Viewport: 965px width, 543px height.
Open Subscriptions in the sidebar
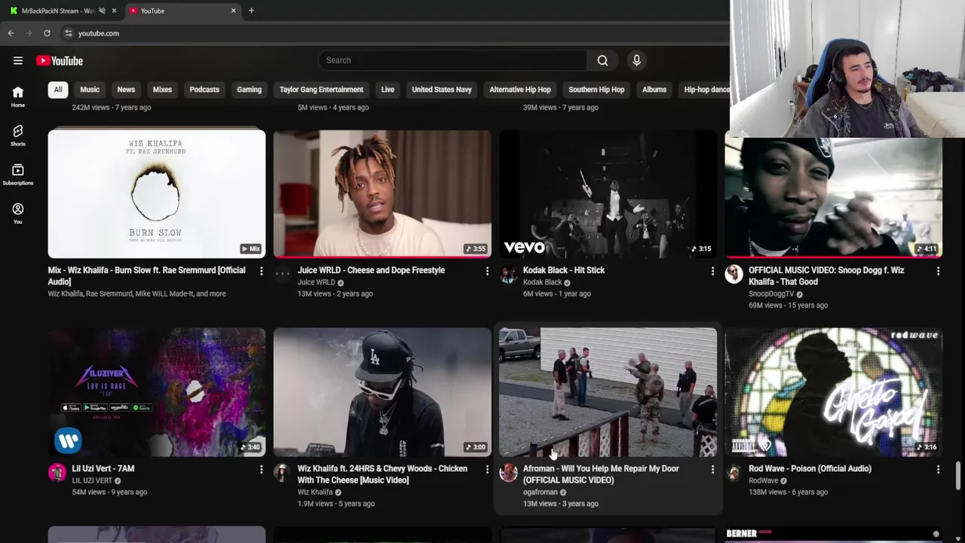18,174
